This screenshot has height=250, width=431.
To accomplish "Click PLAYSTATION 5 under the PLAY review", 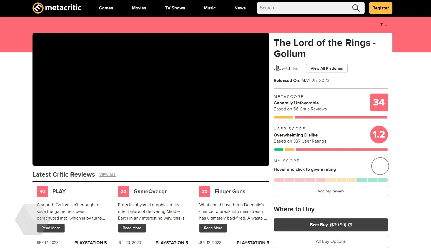I will [91, 243].
